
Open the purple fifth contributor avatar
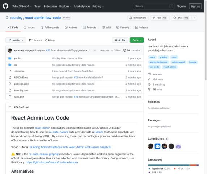(178, 146)
